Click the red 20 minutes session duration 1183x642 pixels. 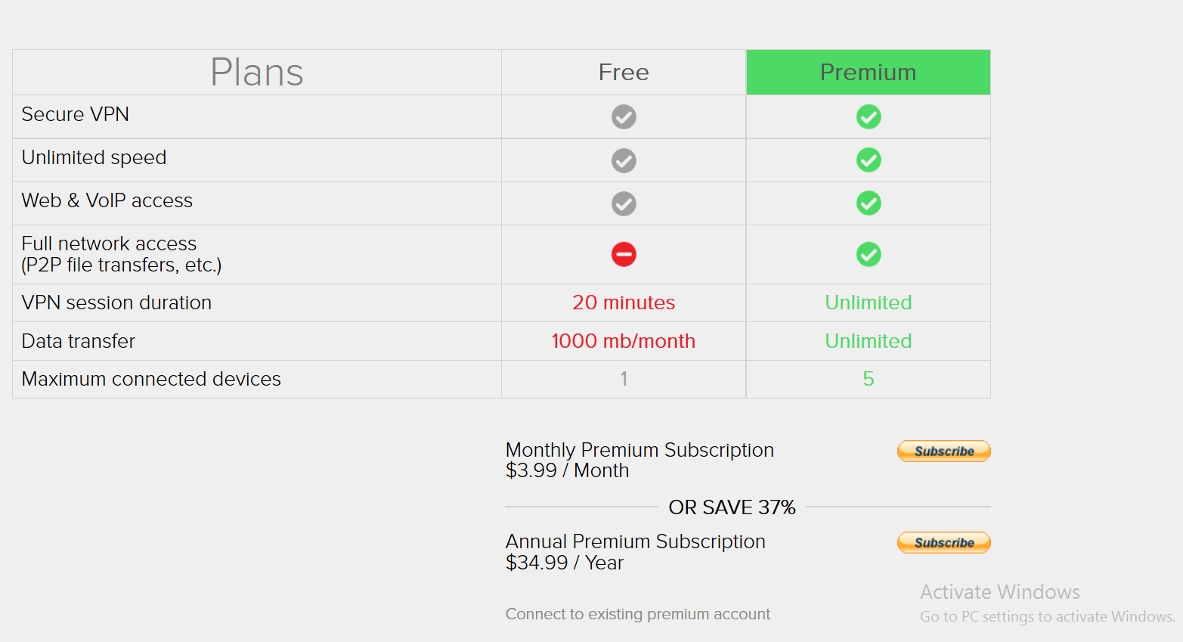click(624, 302)
